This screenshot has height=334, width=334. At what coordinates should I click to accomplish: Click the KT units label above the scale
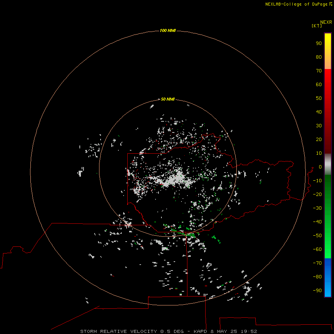coord(317,26)
